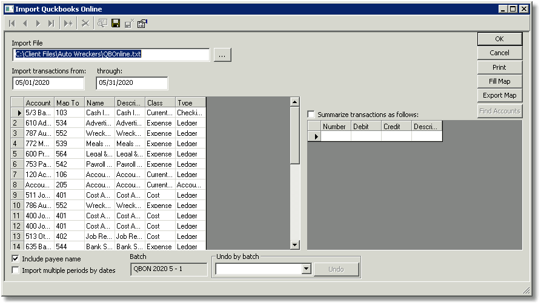Click the empty Number cell in summary grid
The image size is (541, 305).
336,136
